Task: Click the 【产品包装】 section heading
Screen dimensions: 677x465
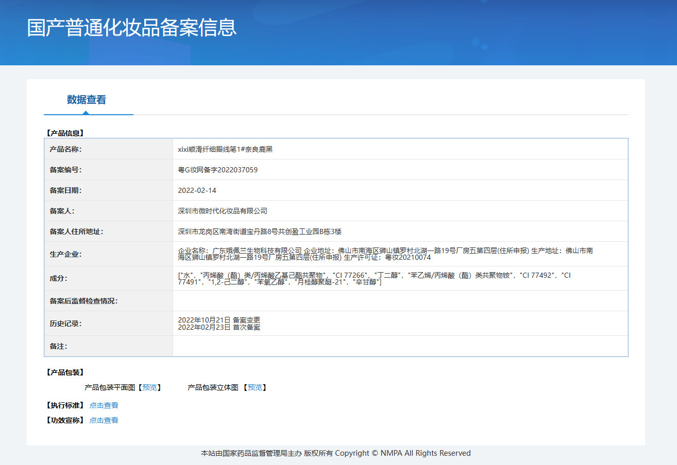Action: [x=65, y=372]
